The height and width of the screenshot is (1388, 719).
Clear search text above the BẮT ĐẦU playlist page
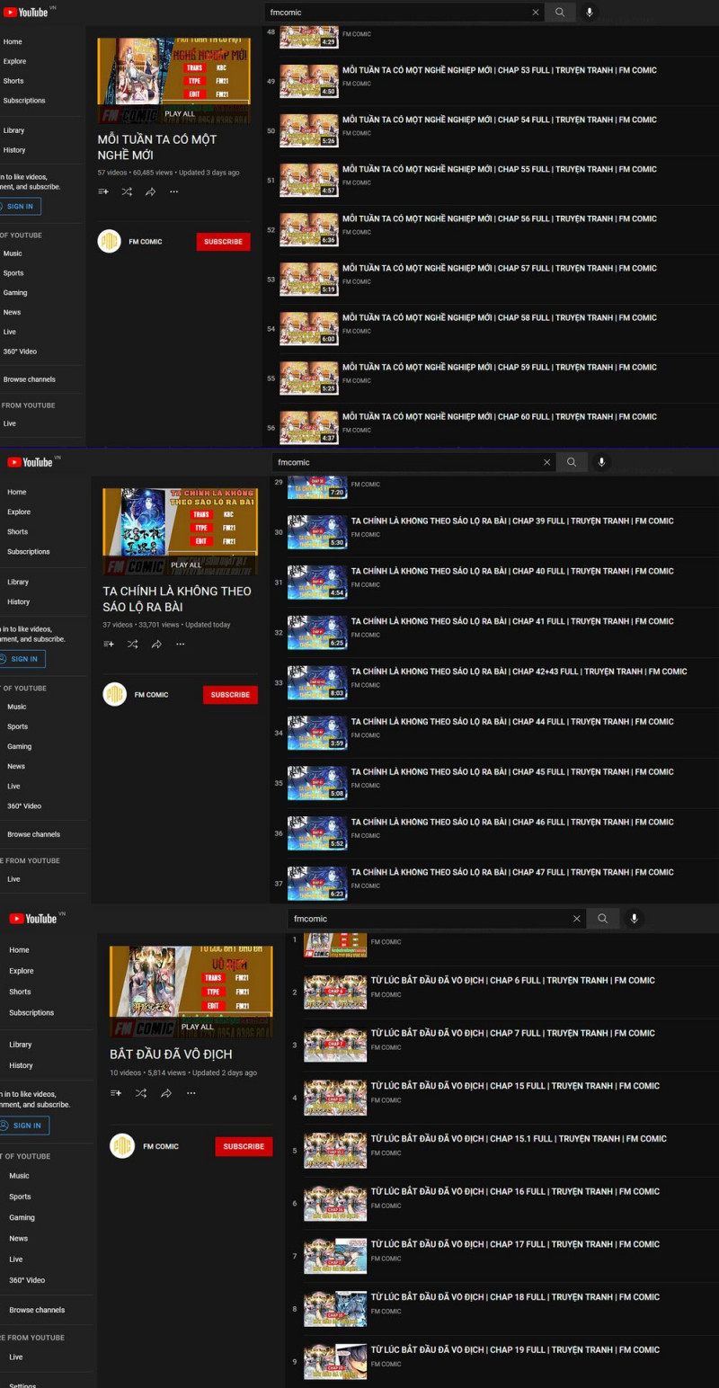(576, 919)
